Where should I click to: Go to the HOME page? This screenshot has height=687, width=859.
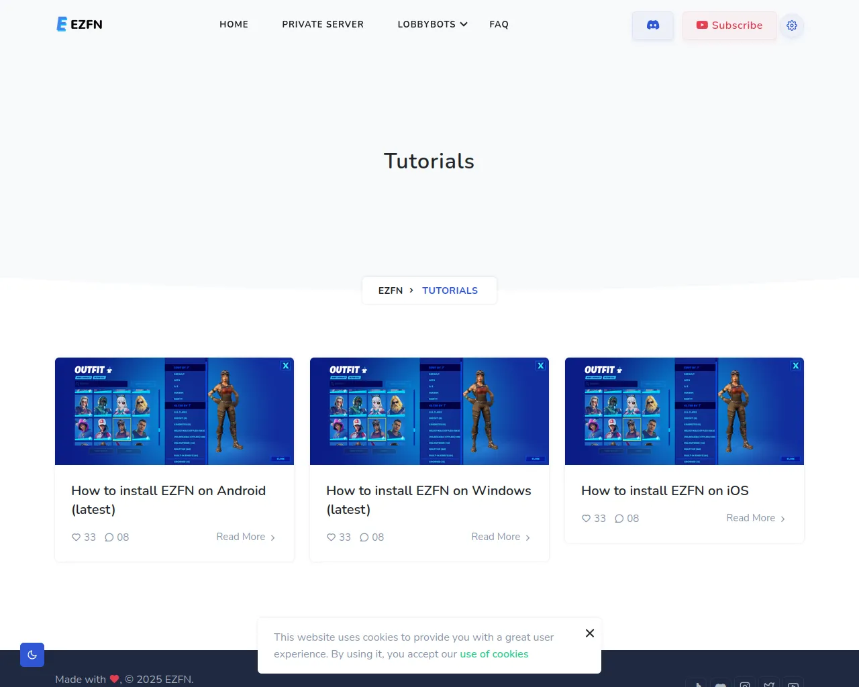234,24
